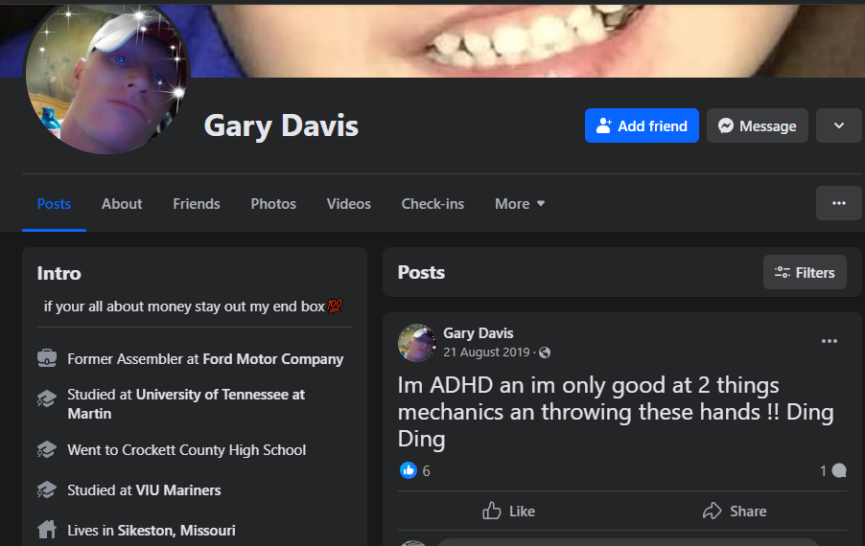Viewport: 865px width, 546px height.
Task: Open the three-dot menu on the post
Action: 830,341
